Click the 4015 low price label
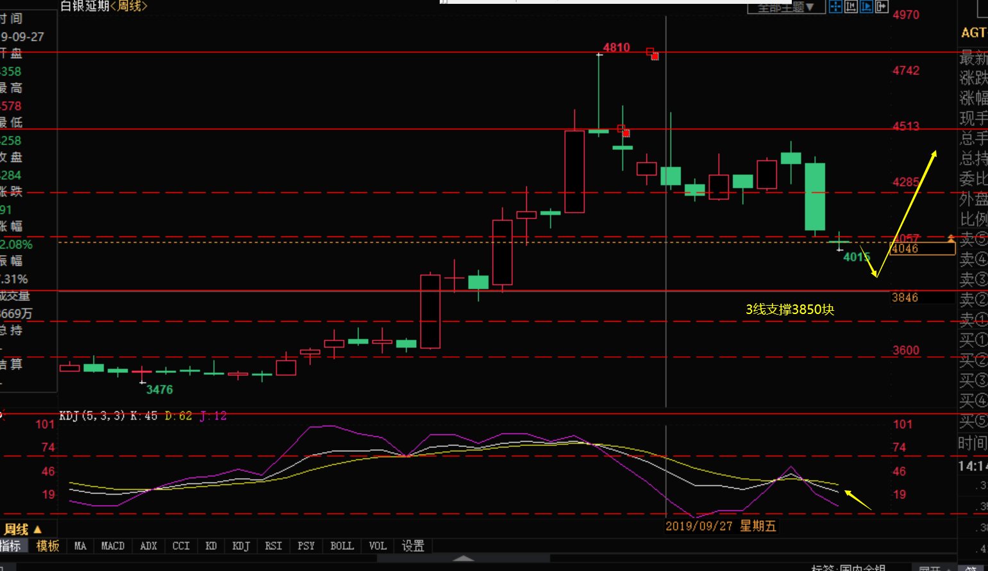This screenshot has height=571, width=988. (x=857, y=257)
